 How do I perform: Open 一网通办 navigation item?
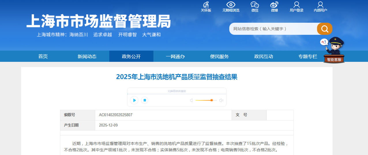coord(175,56)
